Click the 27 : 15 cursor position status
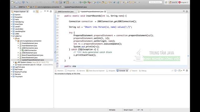 coord(140,110)
